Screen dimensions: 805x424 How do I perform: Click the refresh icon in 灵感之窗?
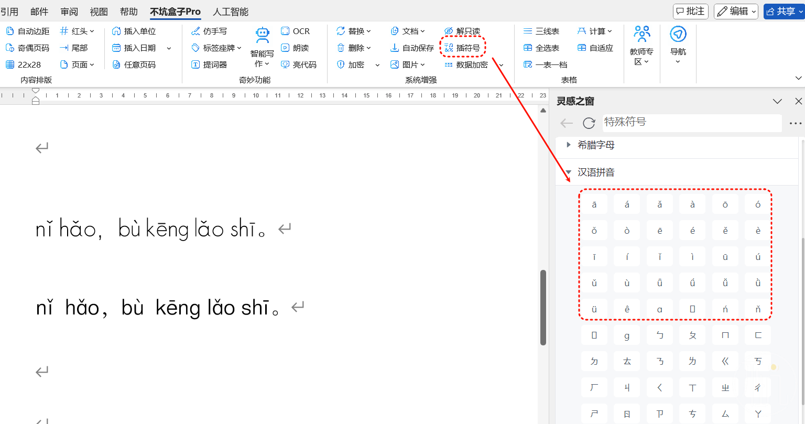tap(589, 123)
